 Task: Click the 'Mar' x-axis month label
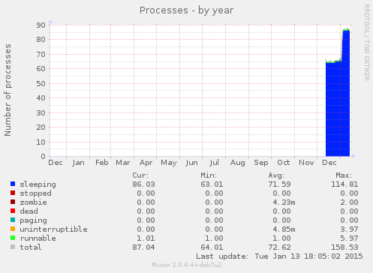pyautogui.click(x=122, y=163)
